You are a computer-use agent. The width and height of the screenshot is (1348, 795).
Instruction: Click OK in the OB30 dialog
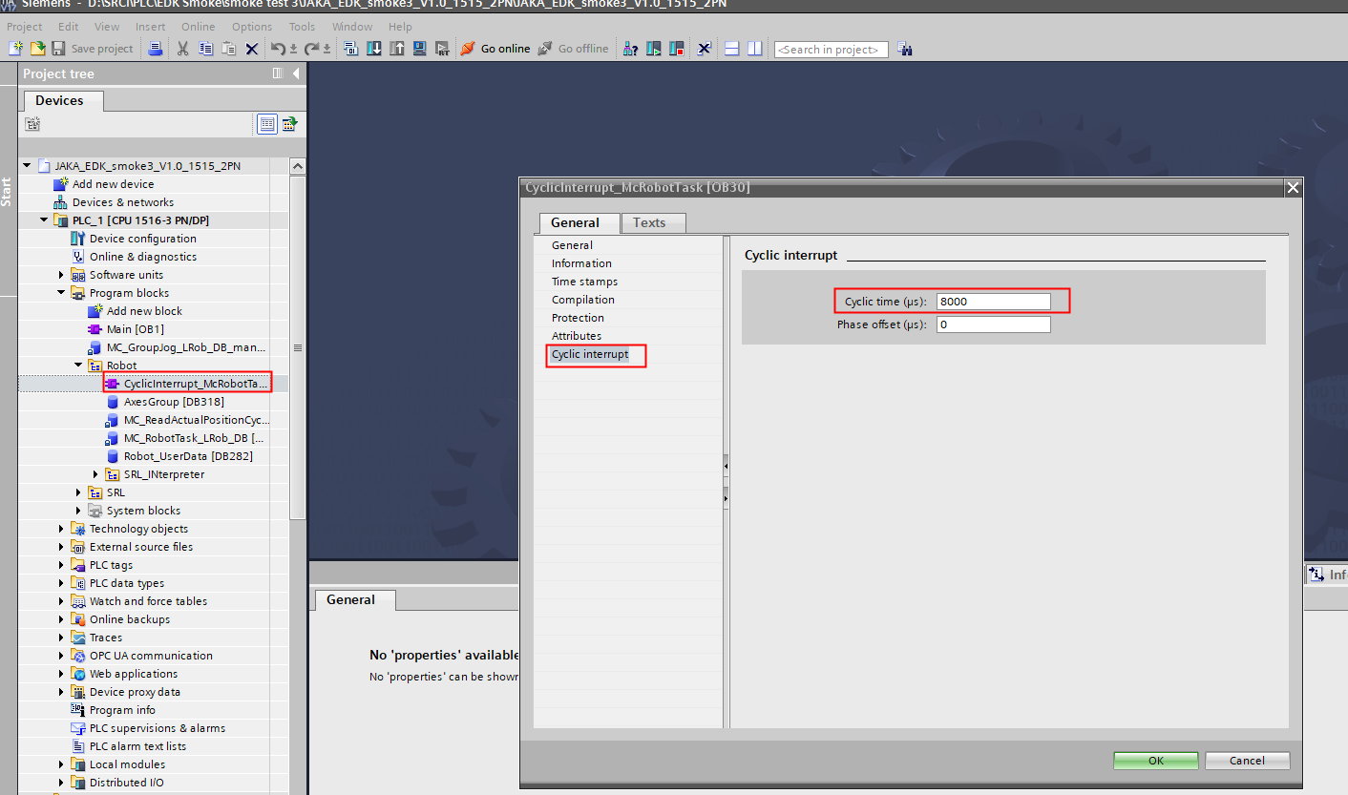click(1155, 761)
